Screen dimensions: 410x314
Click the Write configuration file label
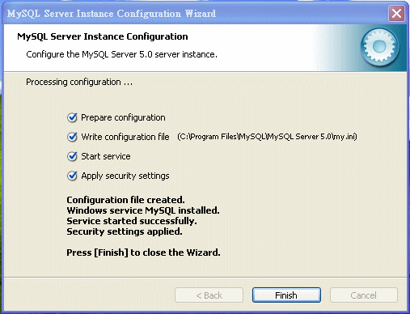click(125, 137)
